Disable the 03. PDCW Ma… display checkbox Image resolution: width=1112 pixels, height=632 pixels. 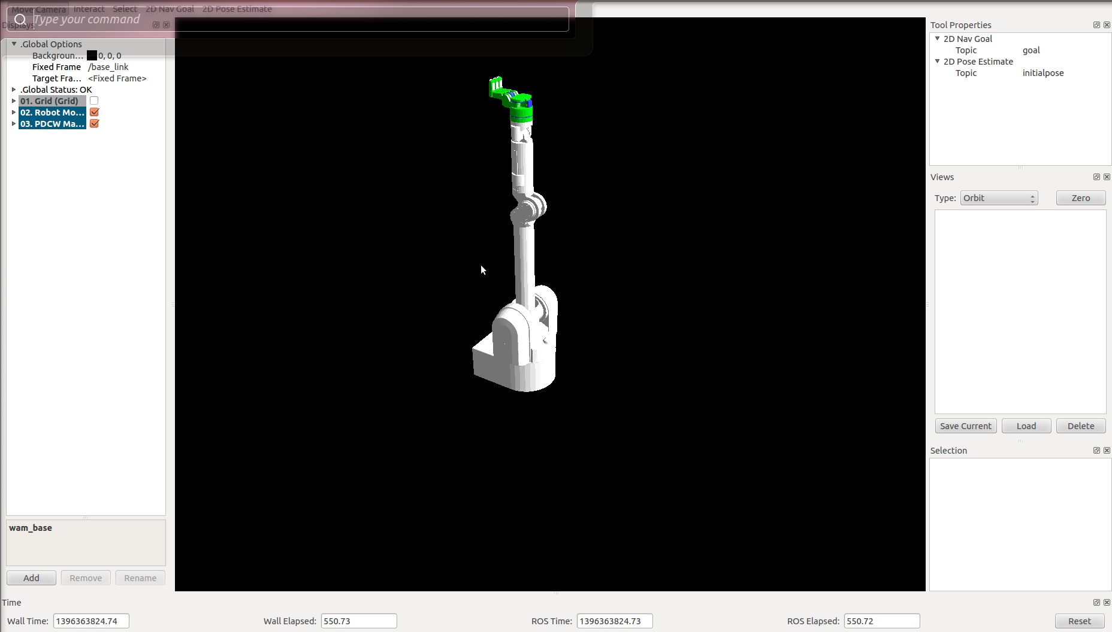[x=94, y=124]
